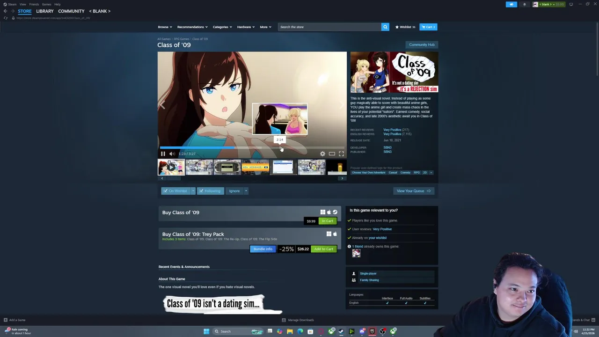Open the View menu
Image resolution: width=599 pixels, height=337 pixels.
point(22,4)
